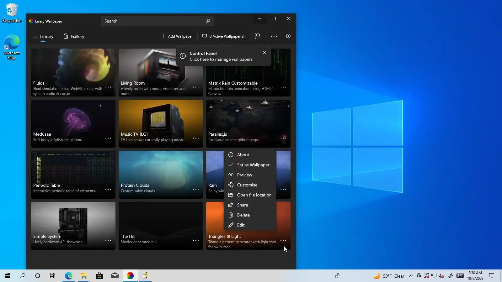The image size is (502, 282).
Task: Open Mail app from taskbar
Action: pos(115,276)
